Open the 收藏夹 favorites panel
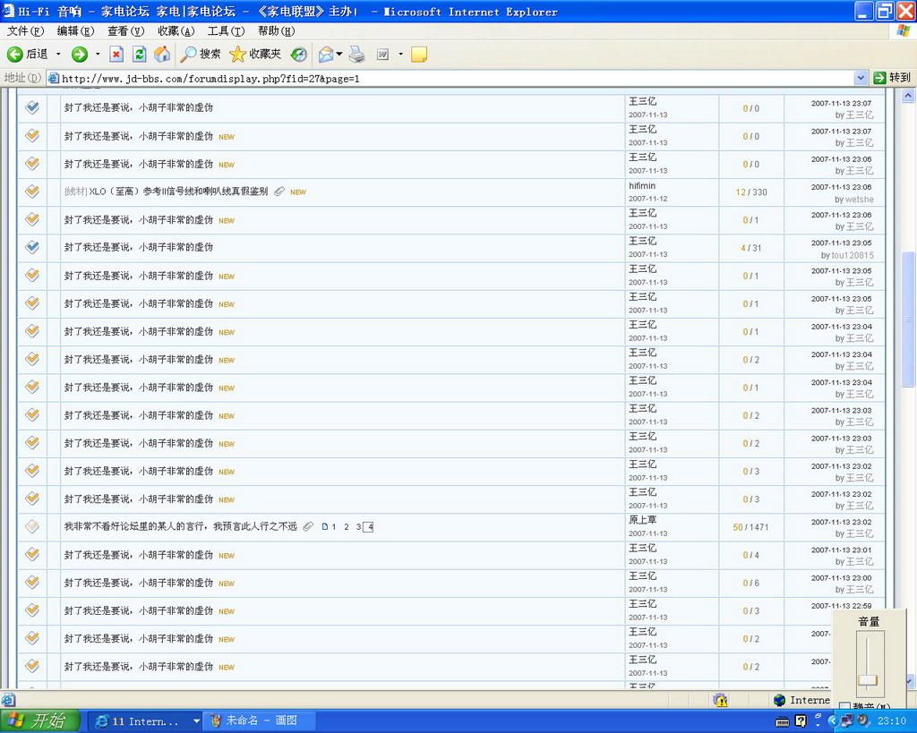The width and height of the screenshot is (917, 733). click(x=255, y=55)
